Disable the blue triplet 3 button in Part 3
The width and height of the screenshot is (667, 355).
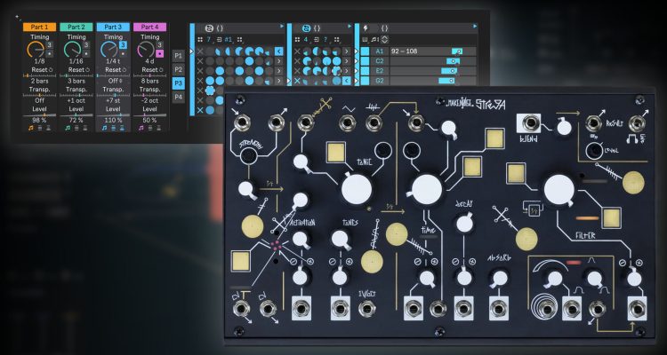tap(123, 45)
